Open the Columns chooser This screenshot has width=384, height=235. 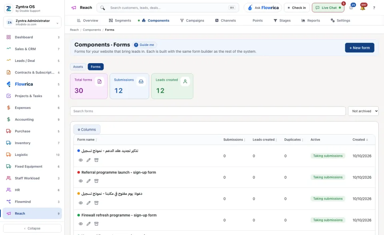[x=87, y=129]
